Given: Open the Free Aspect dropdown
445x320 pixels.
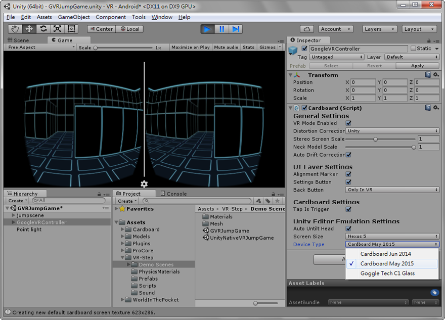Looking at the screenshot, I should [41, 48].
